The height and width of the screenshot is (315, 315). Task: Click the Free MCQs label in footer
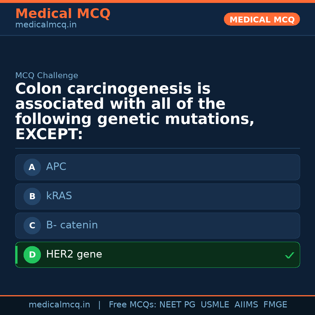tap(132, 305)
